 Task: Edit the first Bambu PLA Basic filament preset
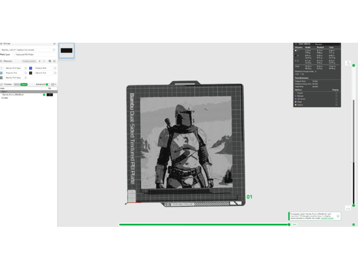pyautogui.click(x=26, y=68)
